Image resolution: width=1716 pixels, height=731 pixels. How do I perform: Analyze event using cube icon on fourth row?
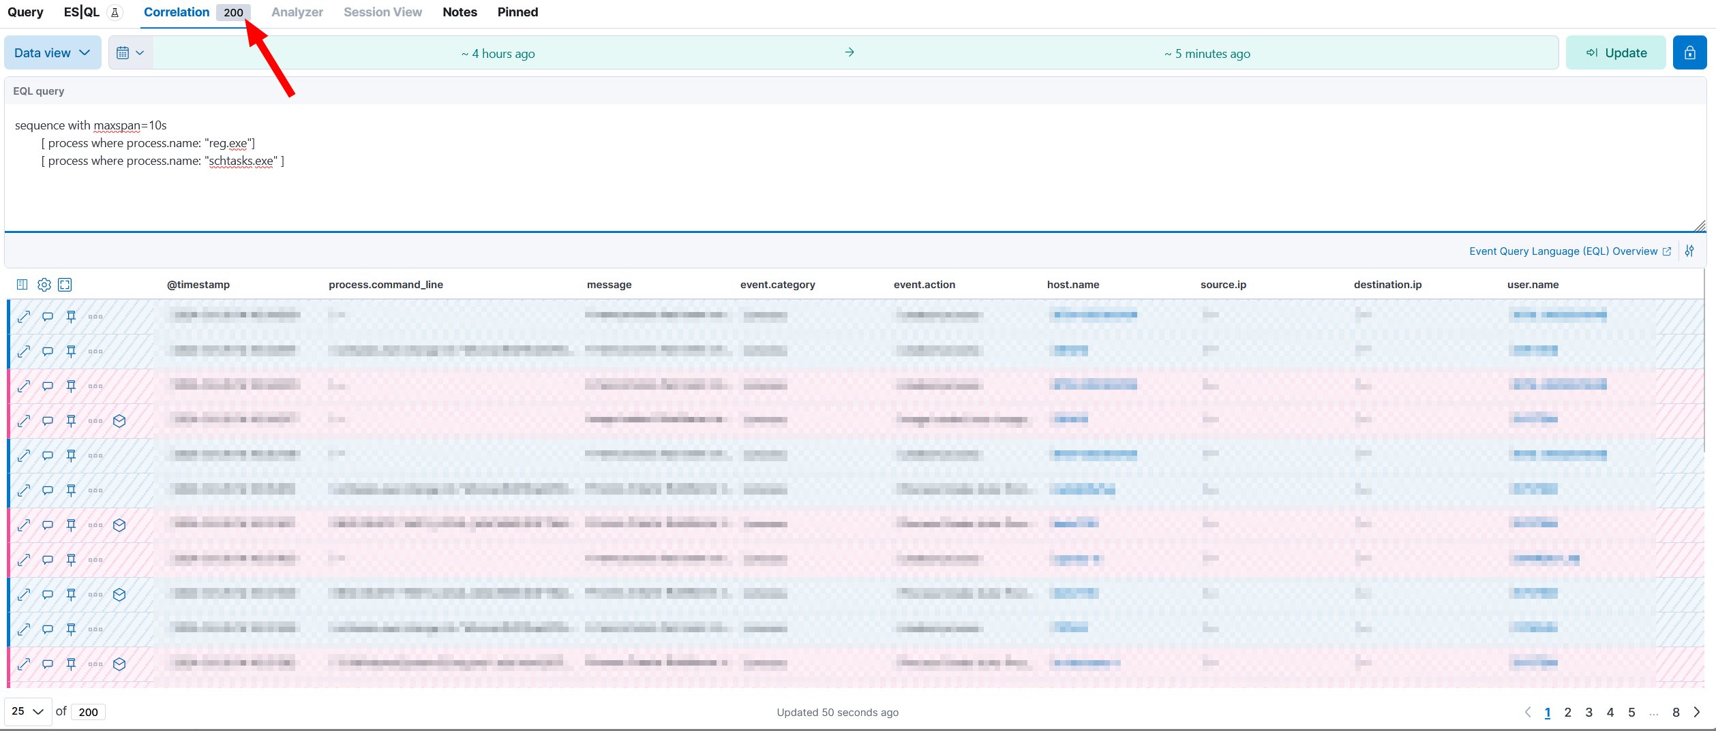119,421
